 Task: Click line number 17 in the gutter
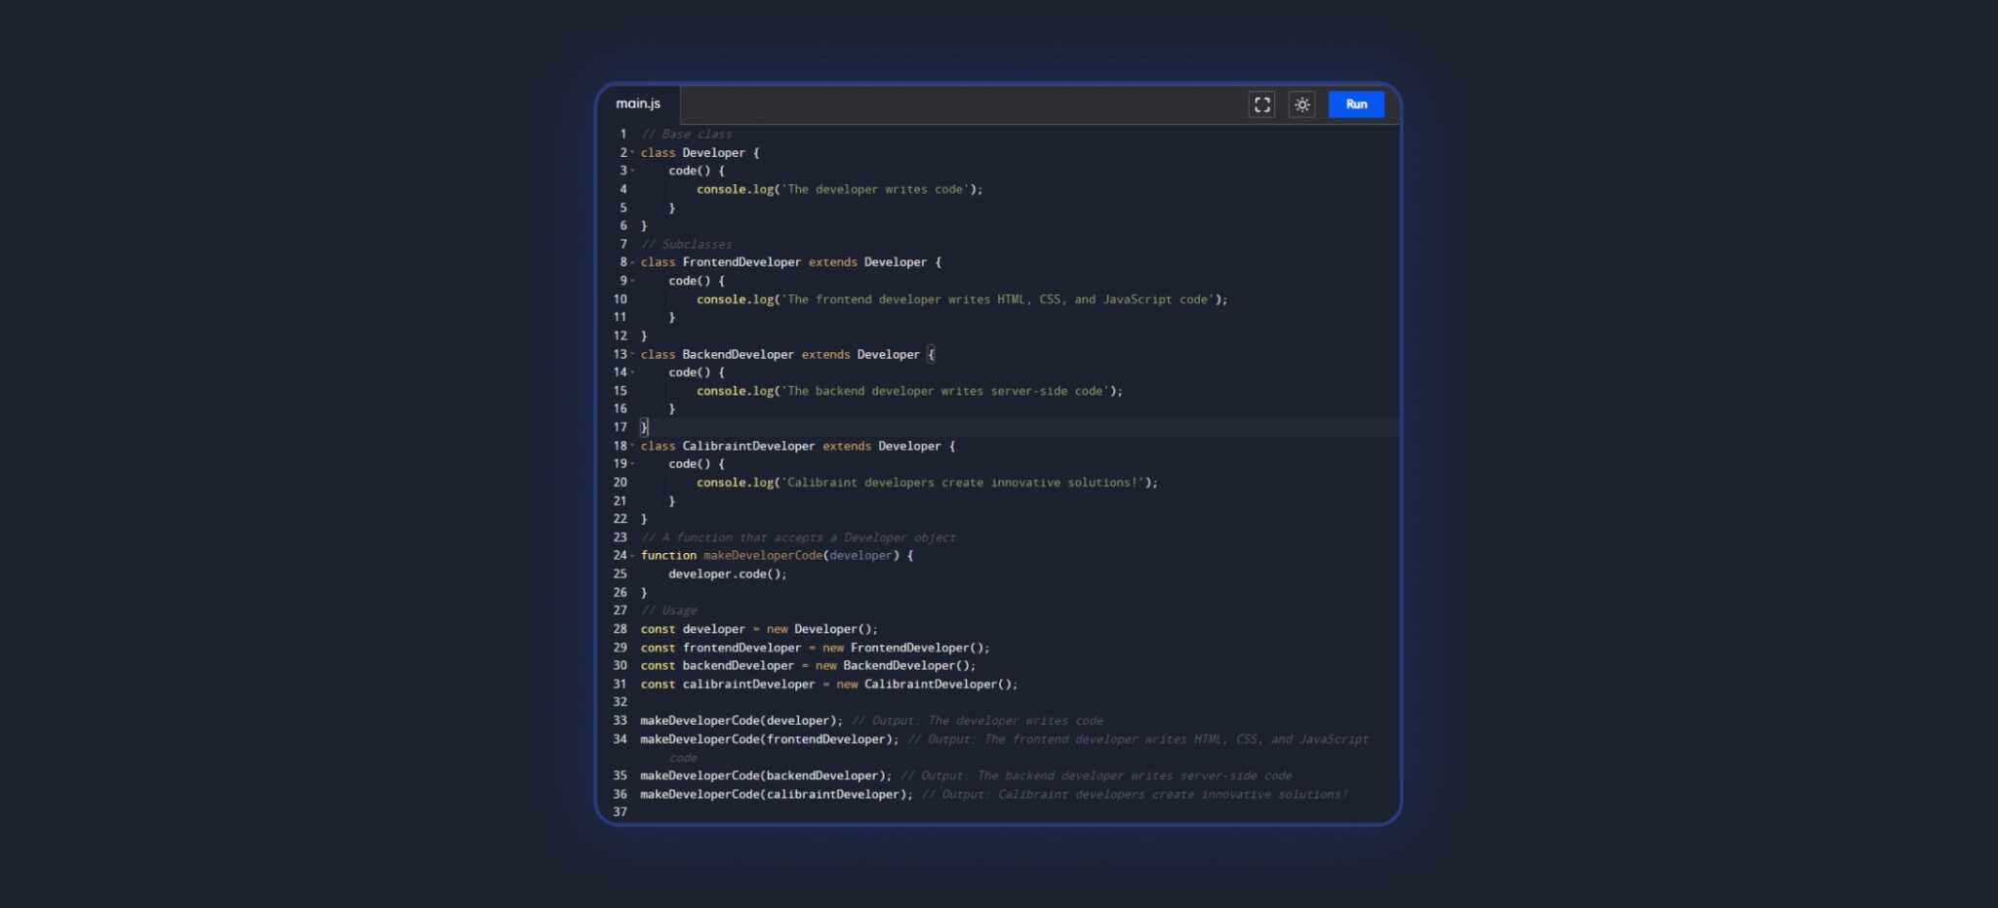[620, 427]
